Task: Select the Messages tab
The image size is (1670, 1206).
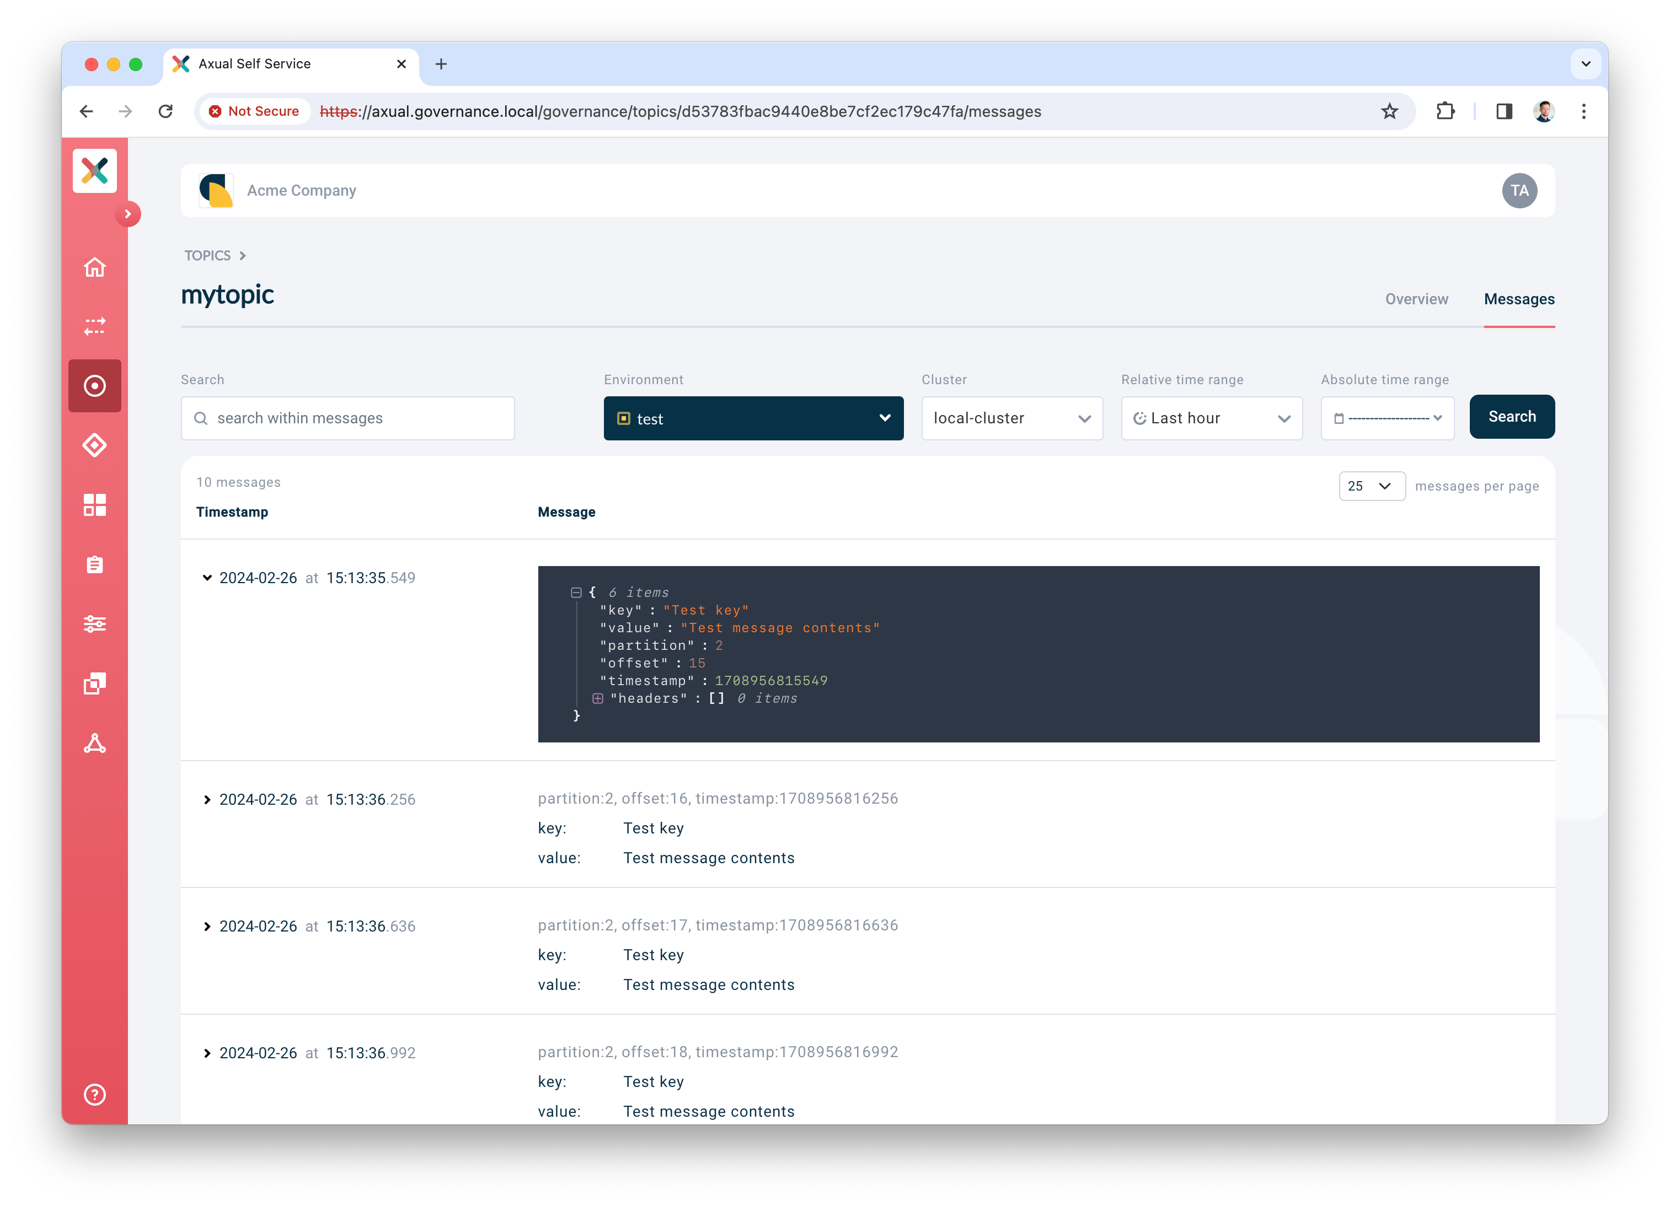Action: click(1518, 299)
